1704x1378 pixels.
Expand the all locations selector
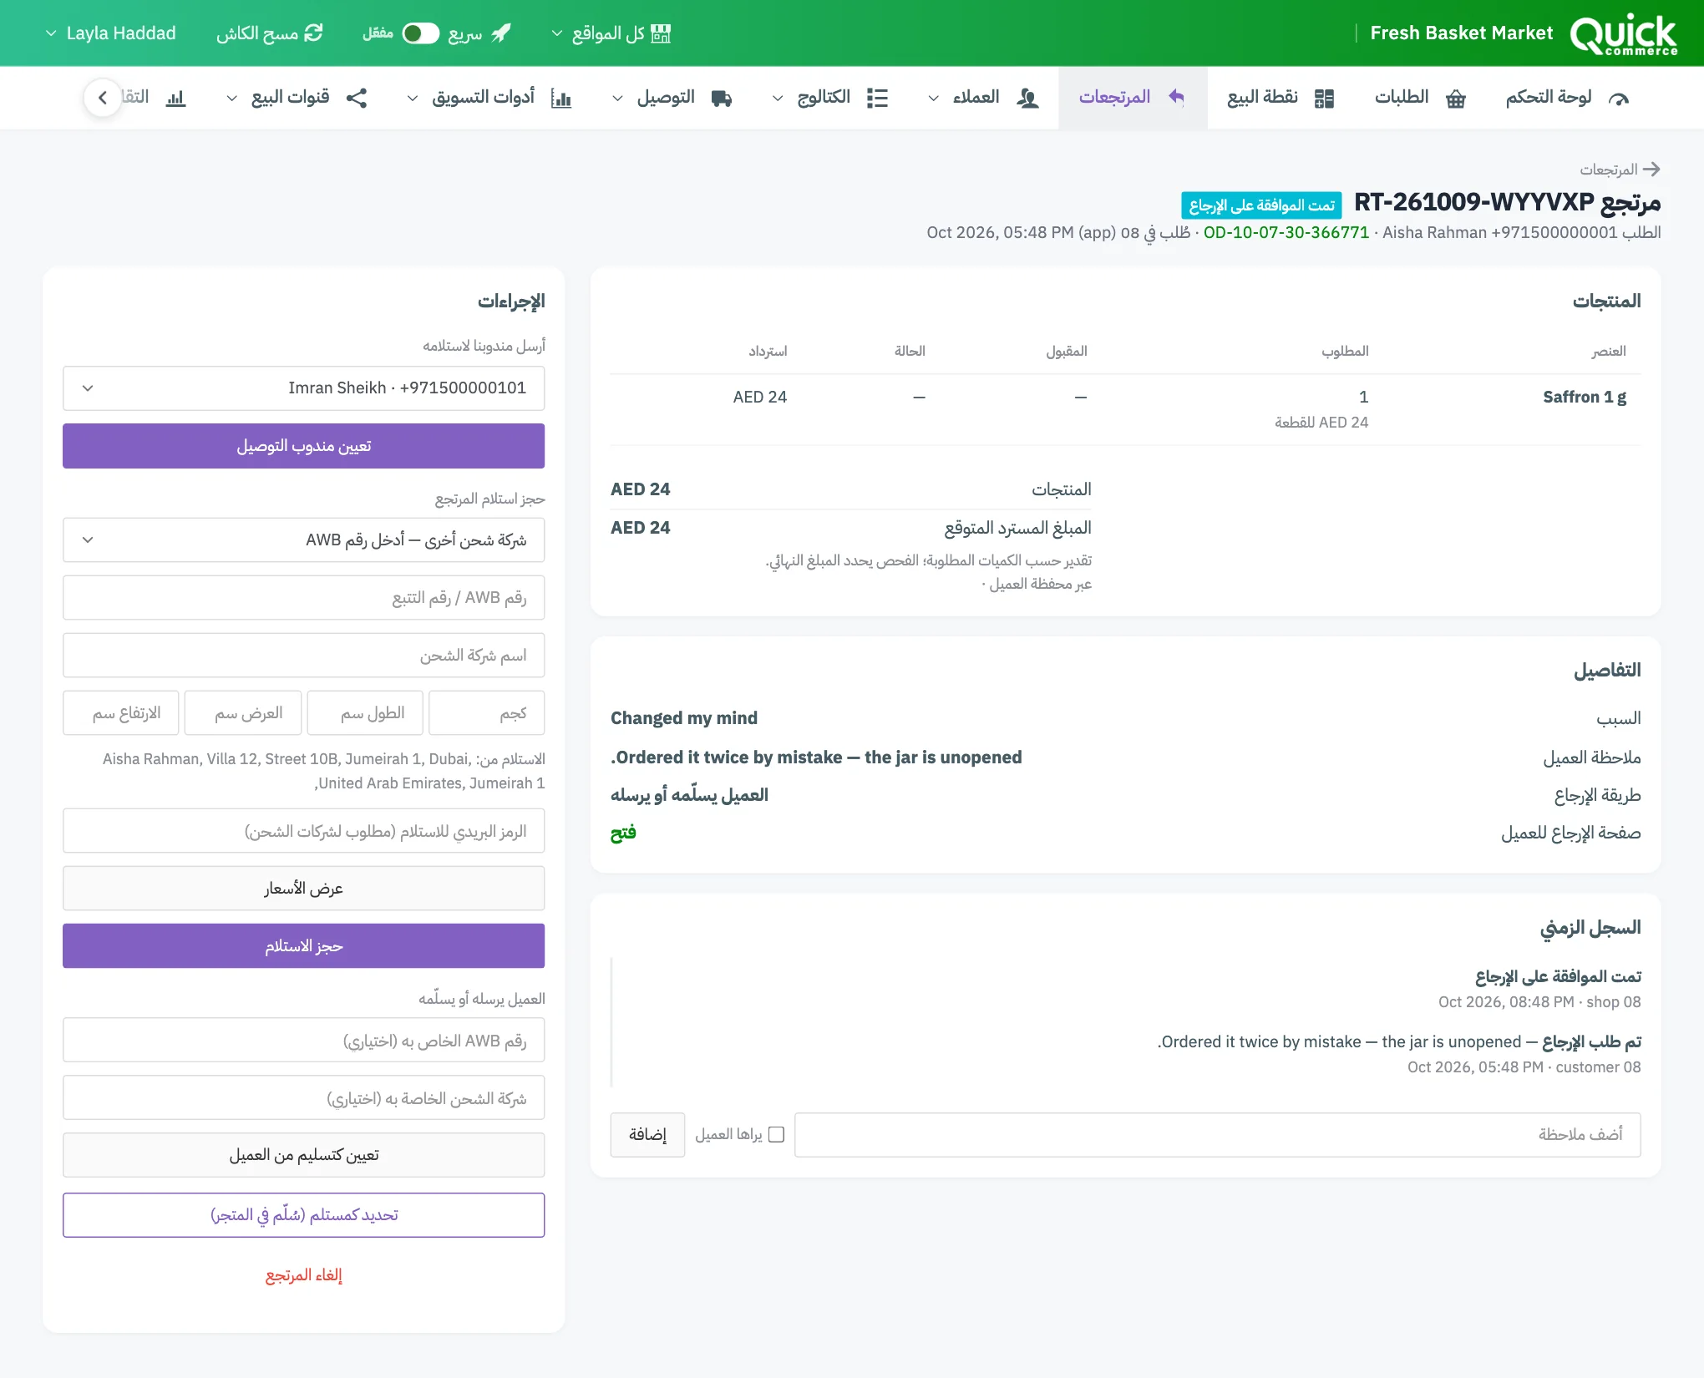[611, 33]
